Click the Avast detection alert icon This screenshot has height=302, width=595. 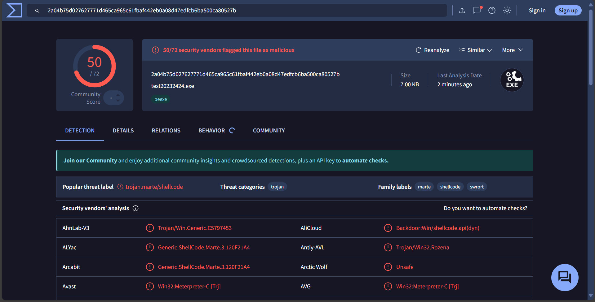pyautogui.click(x=150, y=286)
